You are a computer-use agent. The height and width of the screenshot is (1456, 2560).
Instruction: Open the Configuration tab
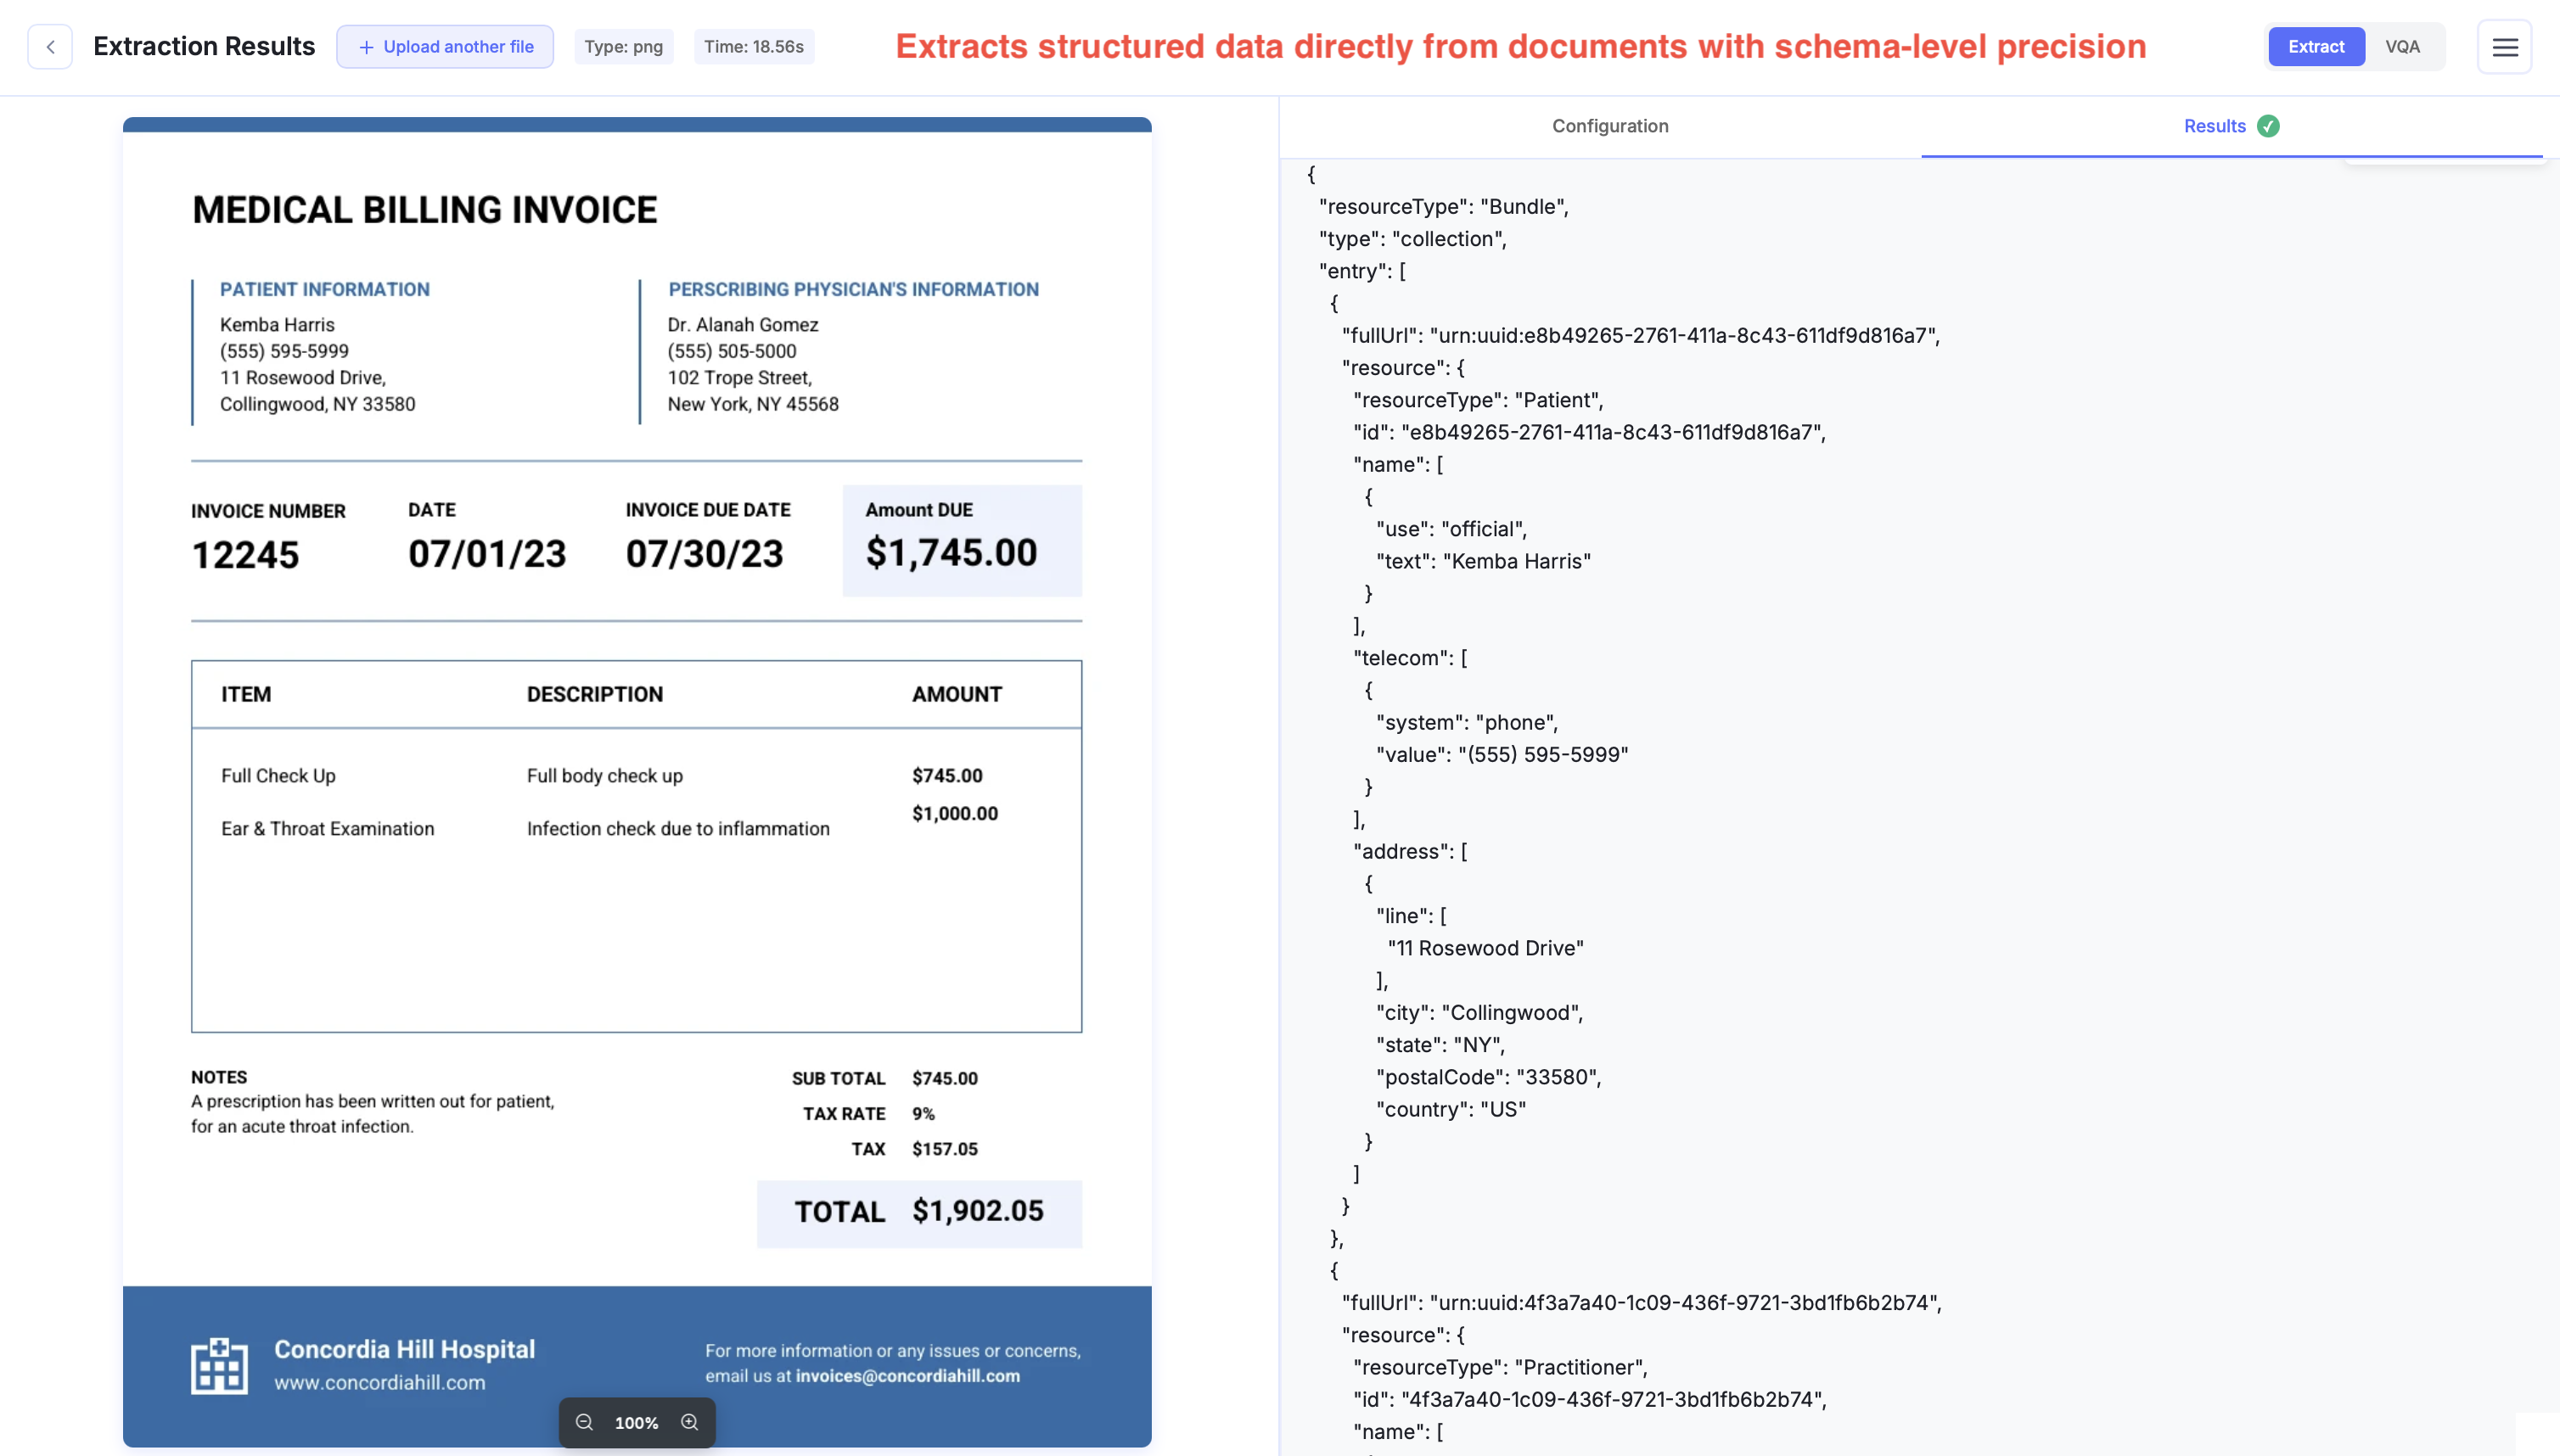1609,126
